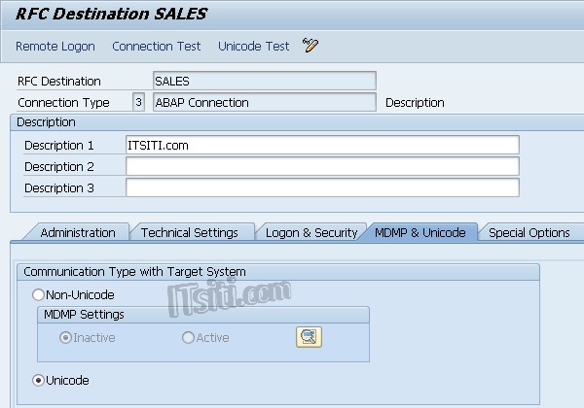Run the Connection Test

(x=157, y=46)
